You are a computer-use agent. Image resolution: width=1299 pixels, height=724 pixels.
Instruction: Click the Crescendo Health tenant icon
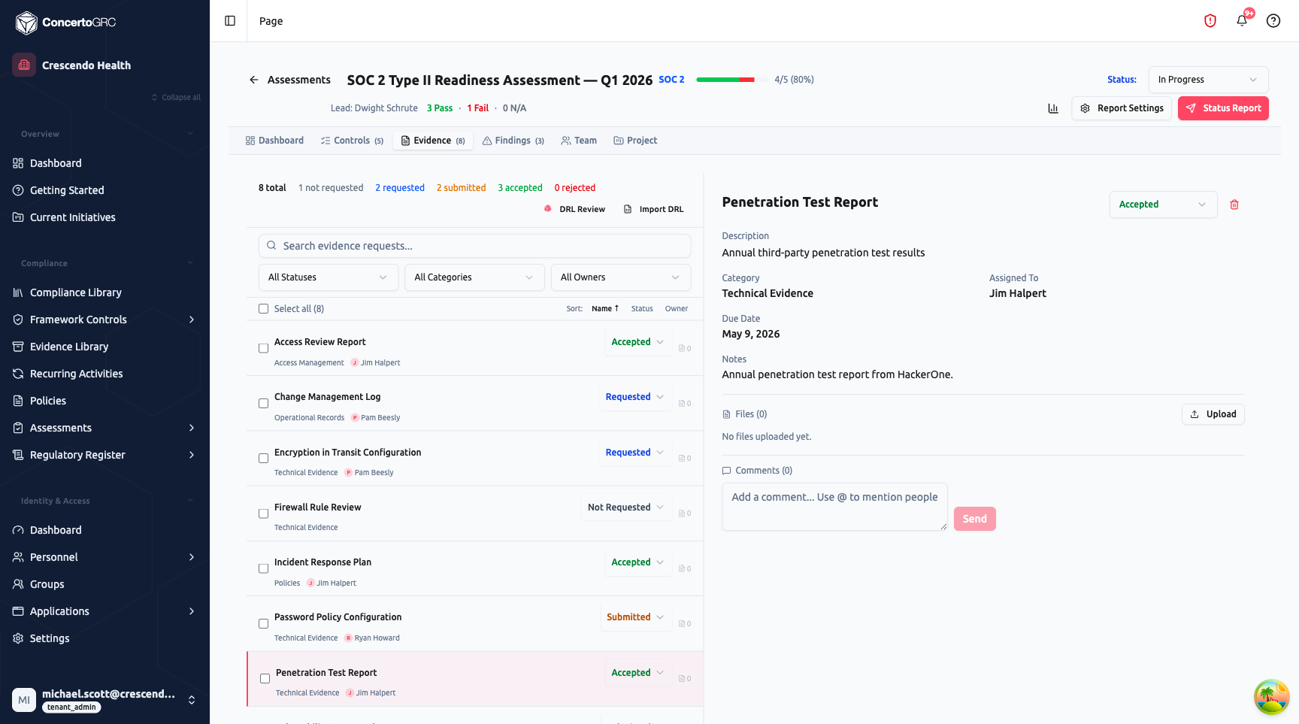[24, 65]
